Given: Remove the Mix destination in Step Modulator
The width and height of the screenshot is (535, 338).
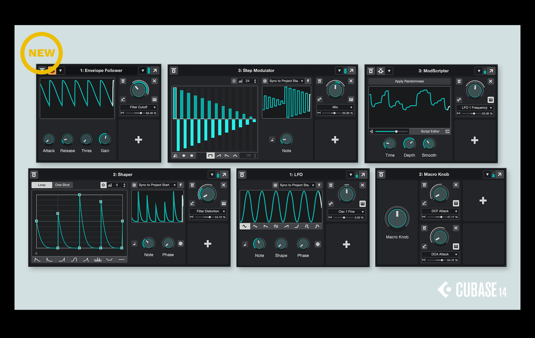Looking at the screenshot, I should [351, 81].
